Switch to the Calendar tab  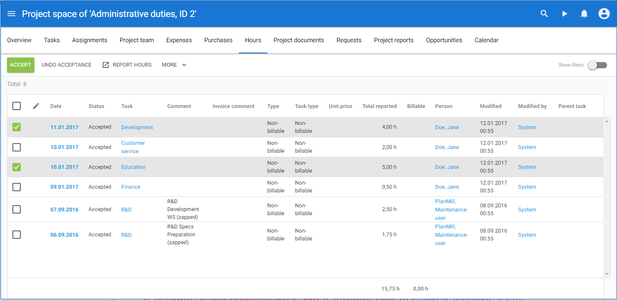(487, 40)
